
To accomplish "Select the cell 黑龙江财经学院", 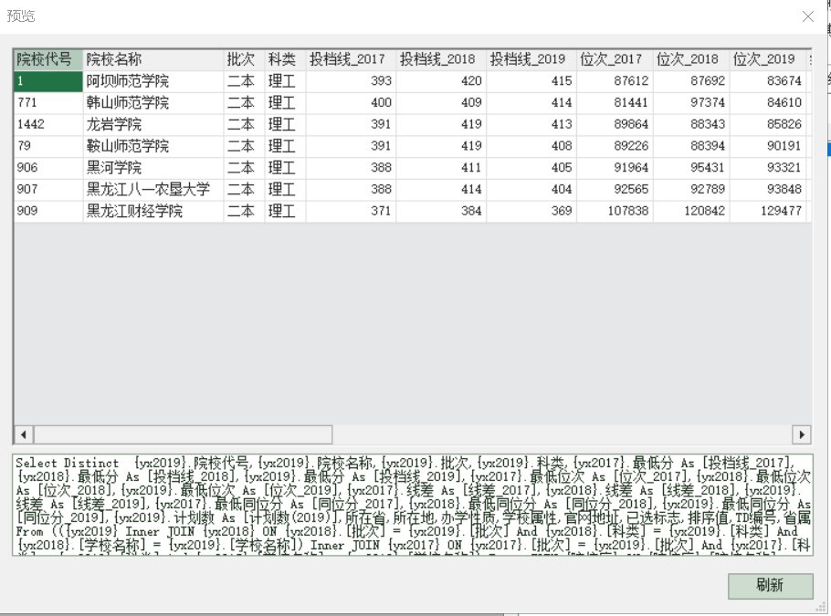I will pyautogui.click(x=153, y=212).
